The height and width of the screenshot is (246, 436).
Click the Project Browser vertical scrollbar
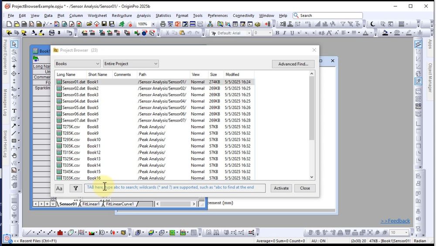click(x=312, y=125)
